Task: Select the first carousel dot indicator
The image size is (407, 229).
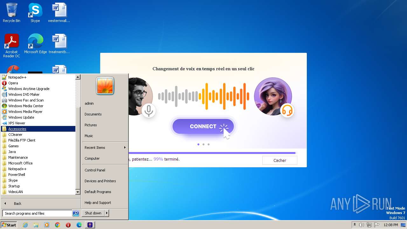Action: point(198,144)
